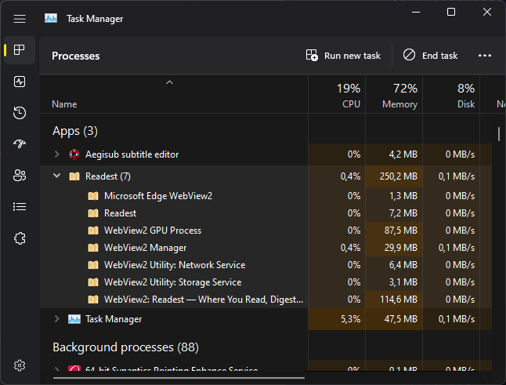
Task: Expand the Aegisub subtitle editor entry
Action: tap(56, 154)
